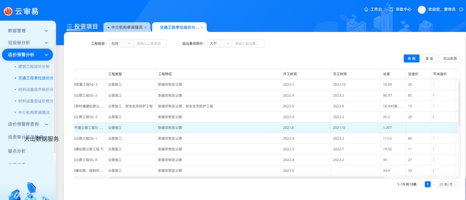
Task: Open 交通工程单位造价分 in the sidebar
Action: (x=36, y=78)
